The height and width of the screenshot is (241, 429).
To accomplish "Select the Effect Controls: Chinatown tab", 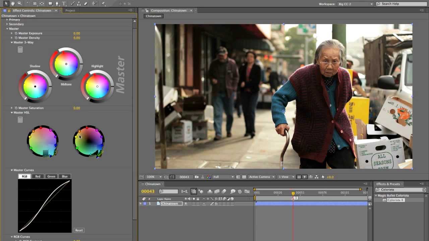I will coord(32,10).
